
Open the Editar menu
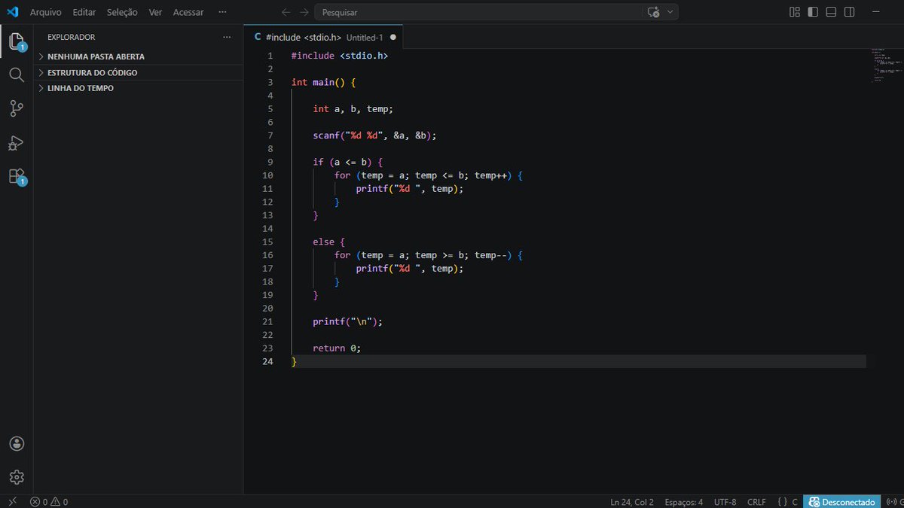[x=84, y=12]
